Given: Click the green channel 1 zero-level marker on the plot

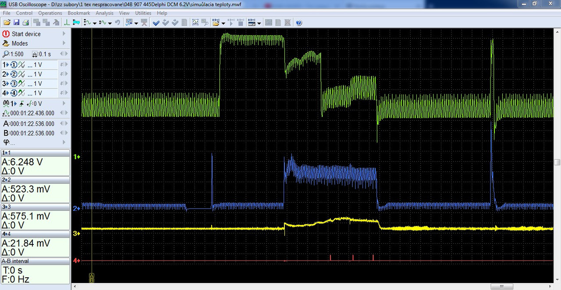Looking at the screenshot, I should [77, 157].
